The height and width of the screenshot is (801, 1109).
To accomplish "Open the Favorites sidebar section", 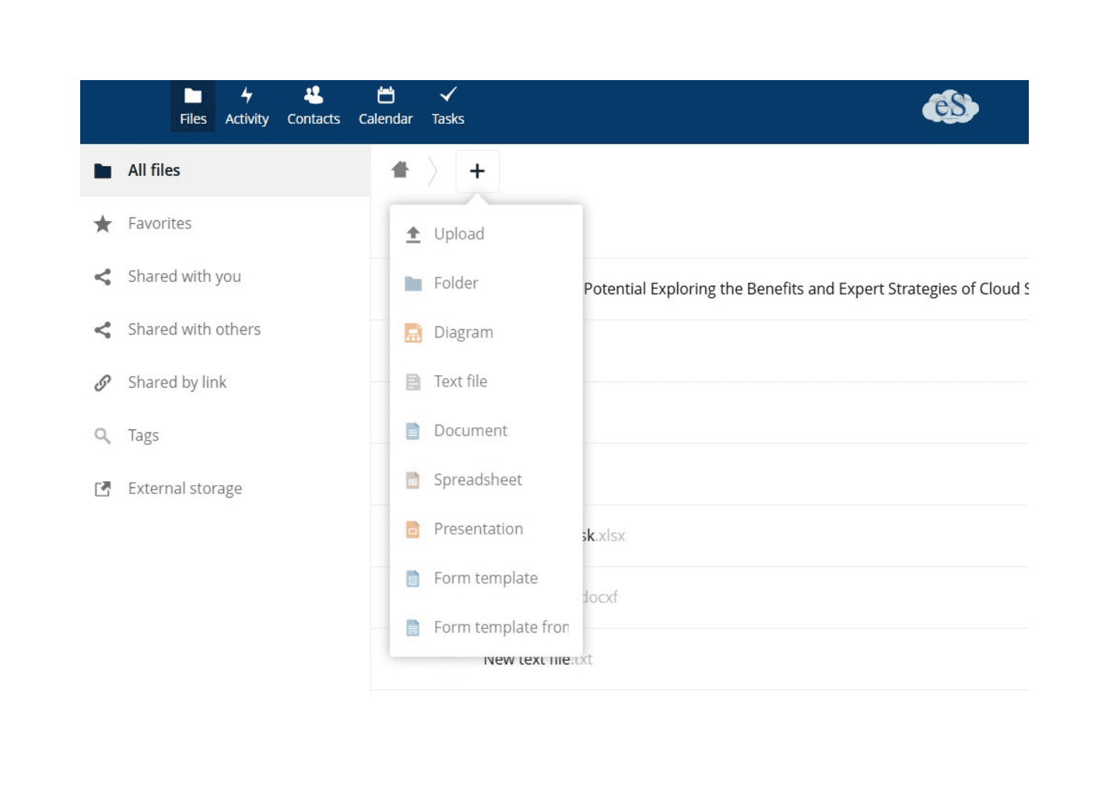I will click(160, 223).
